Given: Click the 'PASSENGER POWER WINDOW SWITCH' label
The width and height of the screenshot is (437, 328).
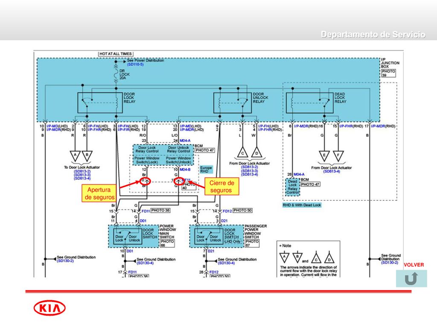Looking at the screenshot, I should [255, 231].
